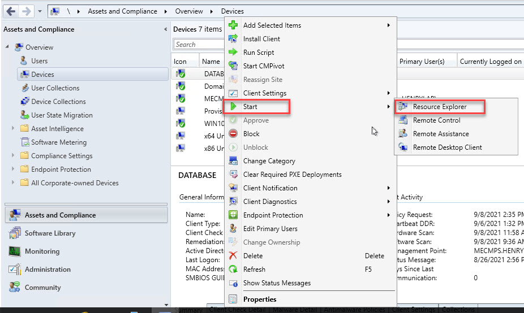Select Resource Explorer from the submenu
Viewport: 524px width, 313px height.
[x=439, y=107]
